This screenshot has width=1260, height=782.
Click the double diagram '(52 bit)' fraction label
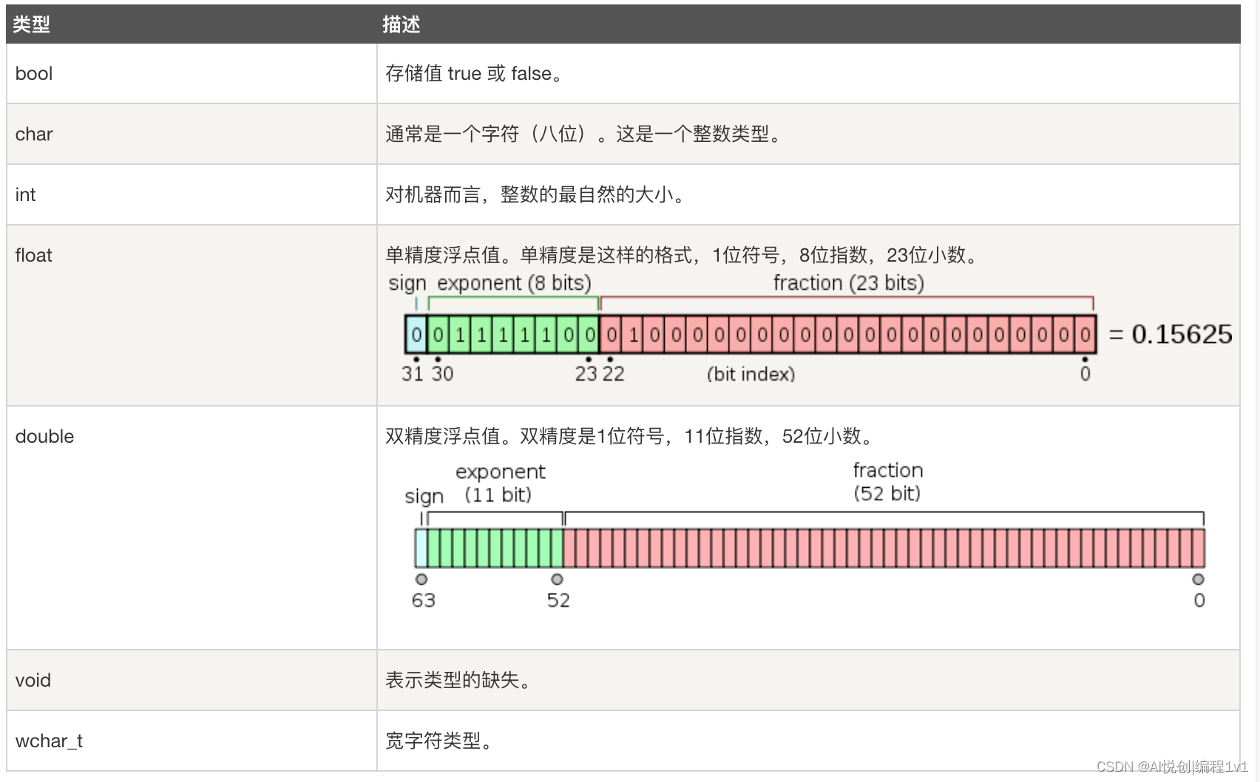pyautogui.click(x=887, y=493)
